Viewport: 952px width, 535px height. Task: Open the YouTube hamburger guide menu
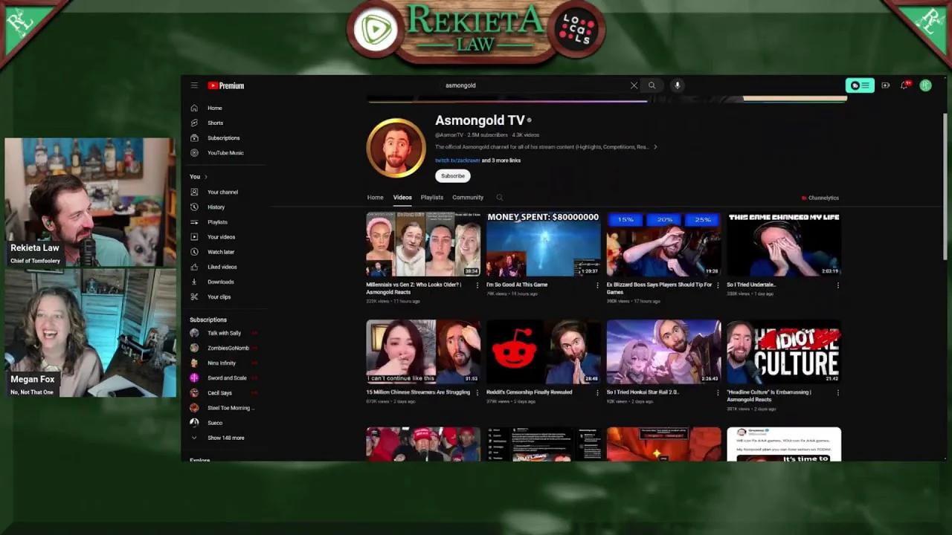point(194,85)
